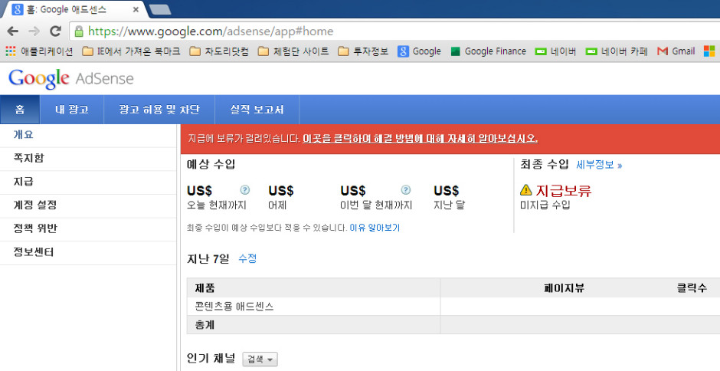Screen dimensions: 720x371
Task: Click the '미지급 수입' label
Action: coord(545,205)
